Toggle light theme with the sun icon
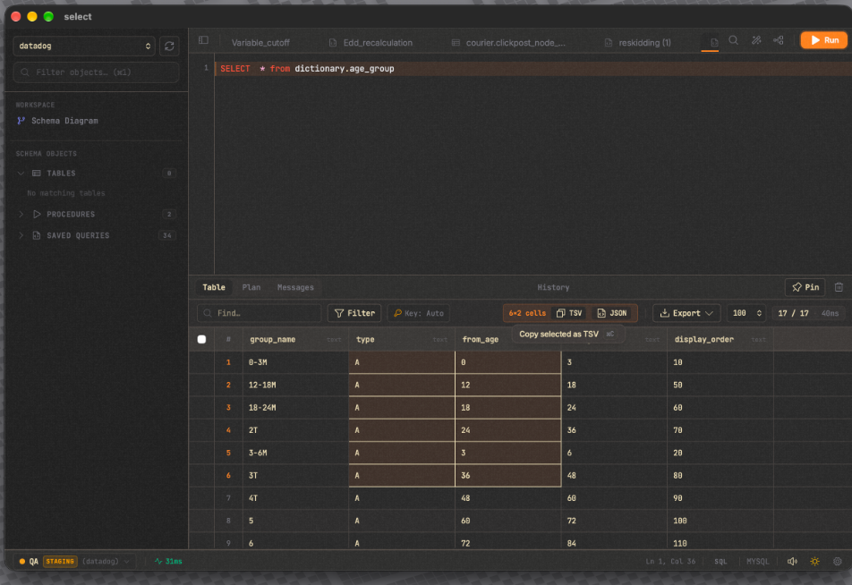Screen dimensions: 852x585 814,561
